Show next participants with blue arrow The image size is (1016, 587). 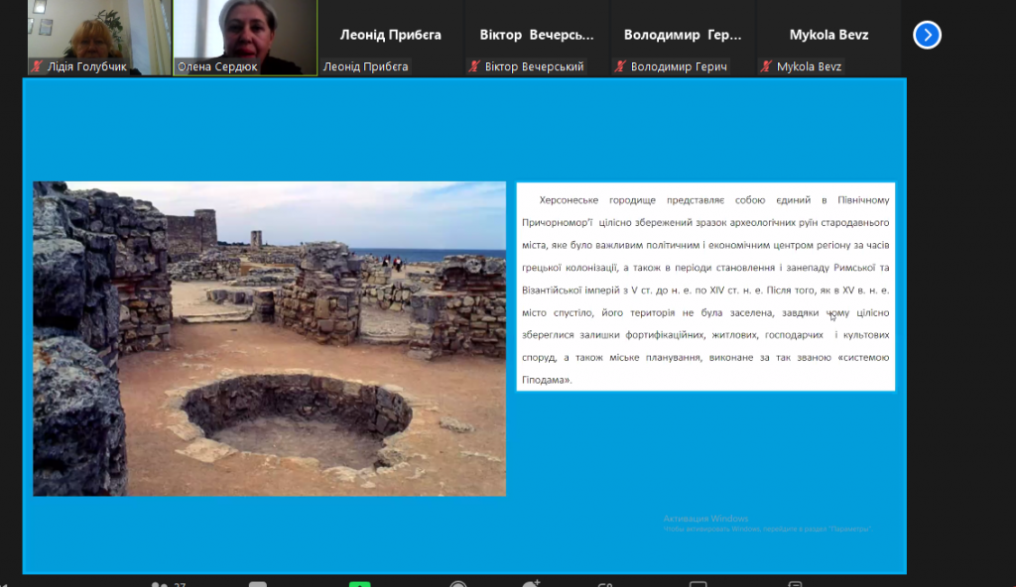click(927, 36)
